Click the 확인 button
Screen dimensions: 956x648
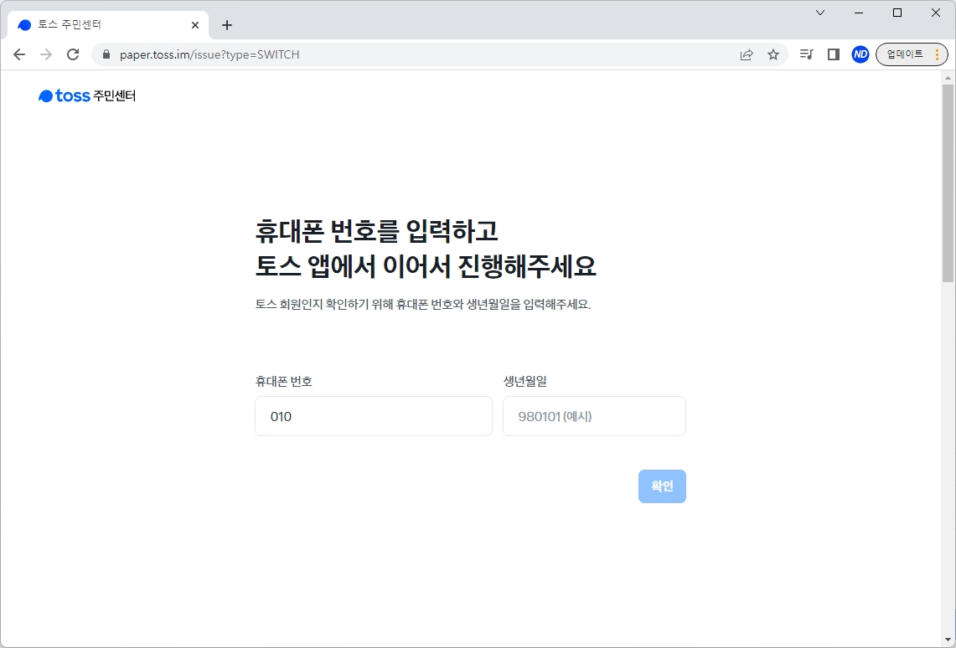662,486
